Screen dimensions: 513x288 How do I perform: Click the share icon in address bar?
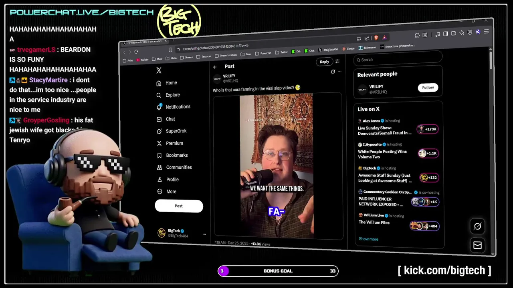367,38
